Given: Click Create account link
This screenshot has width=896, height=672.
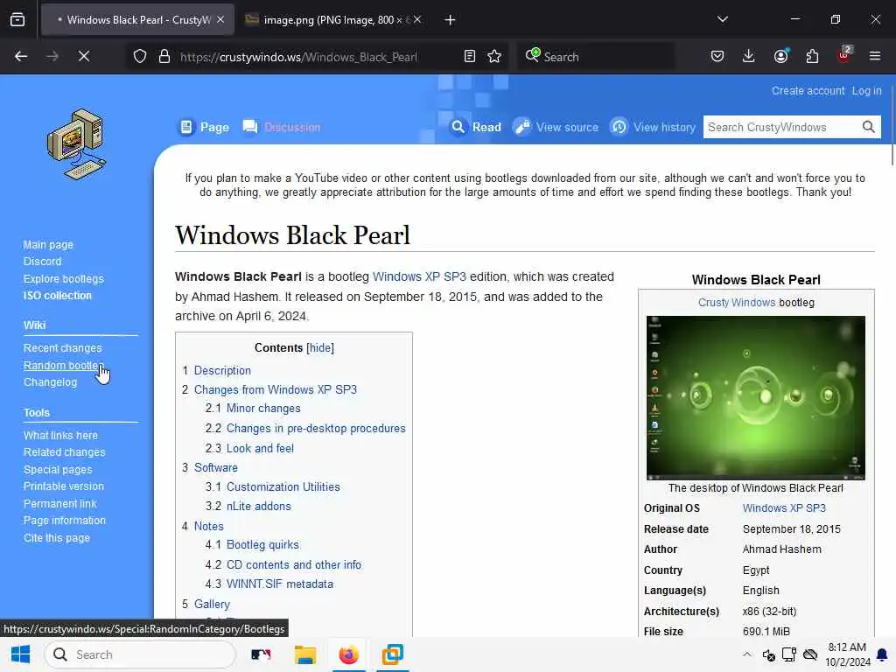Looking at the screenshot, I should [808, 91].
